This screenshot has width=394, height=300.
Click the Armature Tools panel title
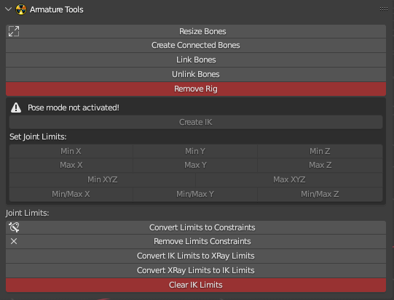tap(57, 9)
